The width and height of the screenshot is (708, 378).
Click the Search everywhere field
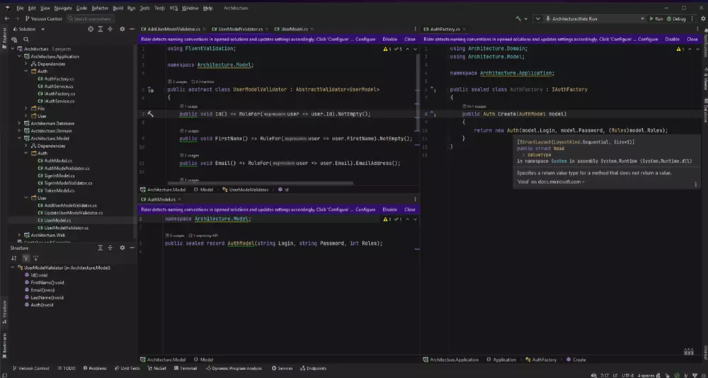click(x=90, y=19)
